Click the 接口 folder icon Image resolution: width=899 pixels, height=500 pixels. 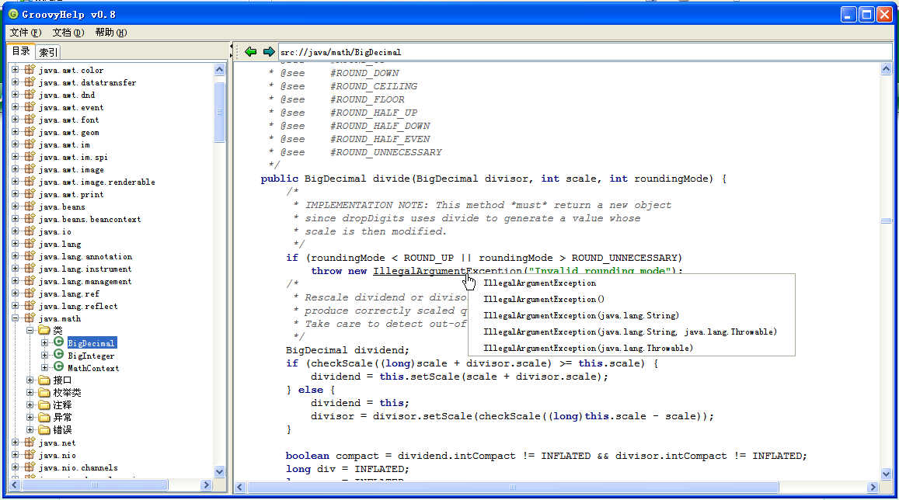point(44,380)
